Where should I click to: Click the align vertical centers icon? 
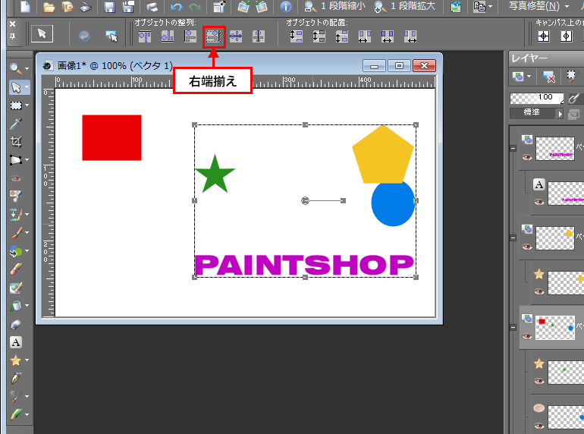click(236, 36)
